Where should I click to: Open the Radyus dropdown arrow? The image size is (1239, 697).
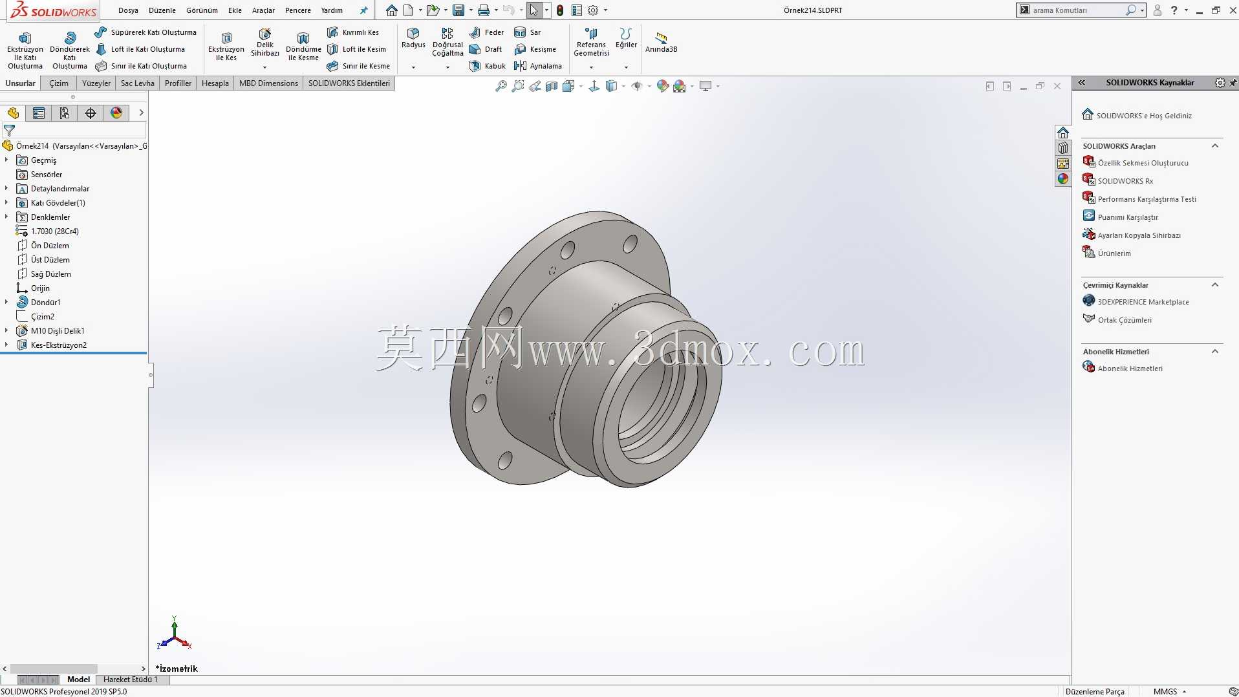click(x=413, y=67)
